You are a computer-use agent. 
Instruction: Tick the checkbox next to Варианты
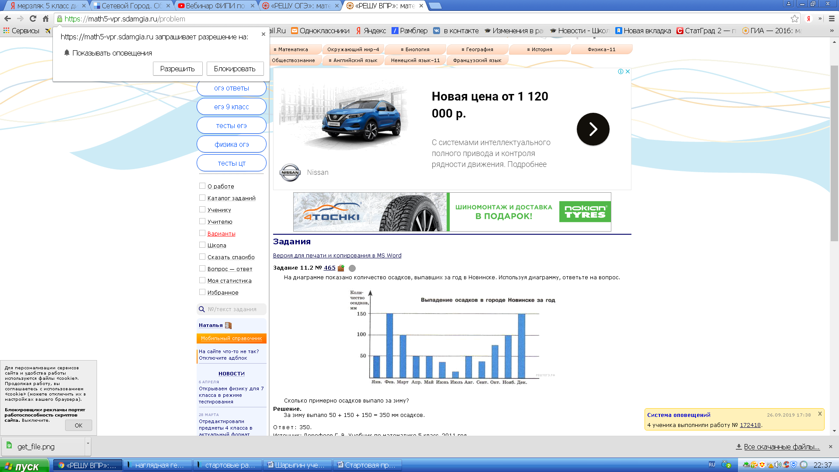click(x=202, y=233)
